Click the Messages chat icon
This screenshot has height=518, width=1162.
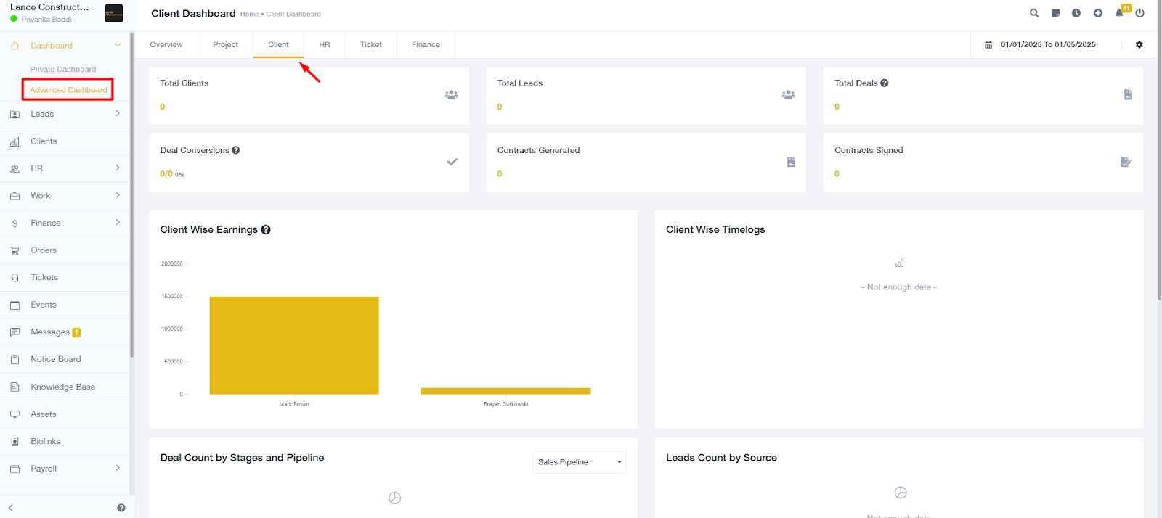15,332
